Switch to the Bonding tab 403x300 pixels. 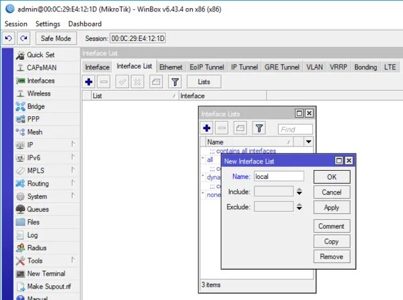(365, 67)
